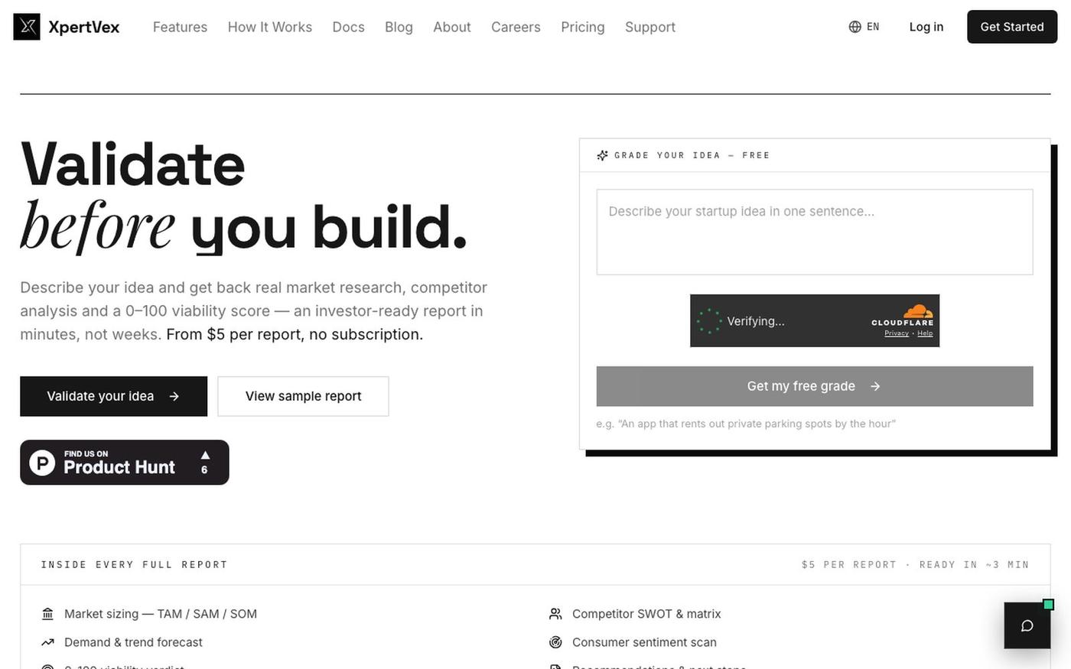Open Support in the navigation
The width and height of the screenshot is (1071, 669).
[650, 27]
